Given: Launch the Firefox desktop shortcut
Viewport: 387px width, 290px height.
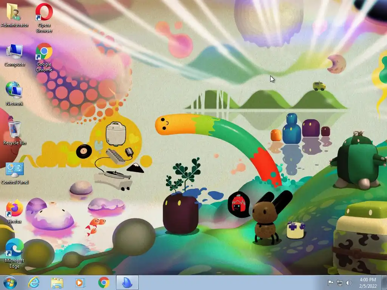Looking at the screenshot, I should point(14,211).
